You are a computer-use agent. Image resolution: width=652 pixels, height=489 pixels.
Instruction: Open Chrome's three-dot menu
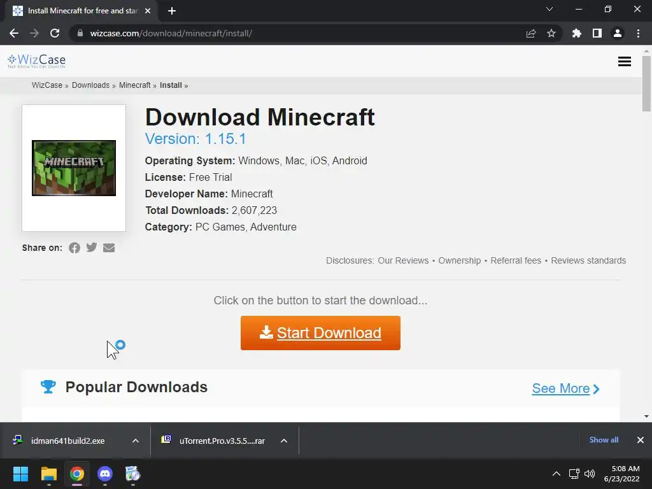[x=638, y=33]
